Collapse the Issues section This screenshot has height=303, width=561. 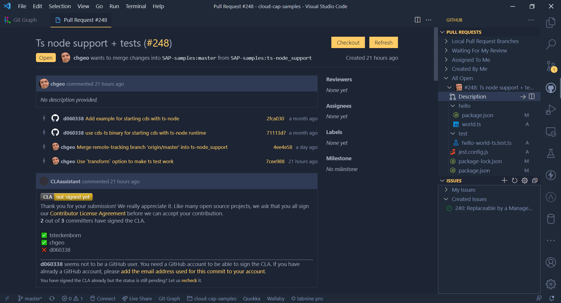(442, 181)
